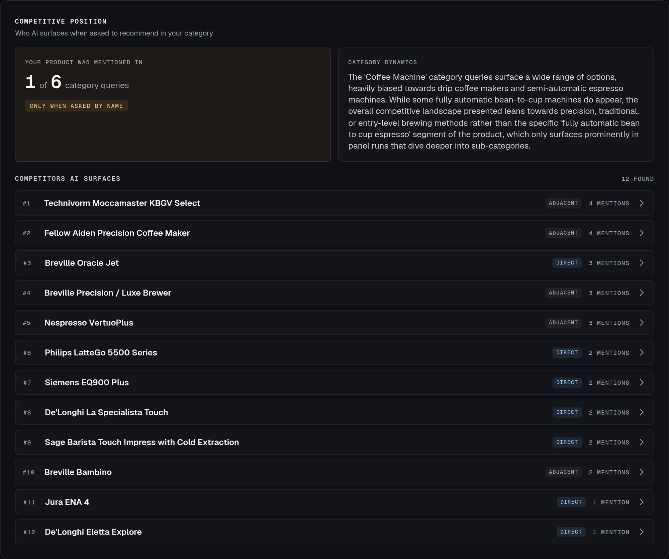Expand the Fellow Aiden Precision Coffee Maker chevron
Viewport: 669px width, 559px height.
(642, 233)
